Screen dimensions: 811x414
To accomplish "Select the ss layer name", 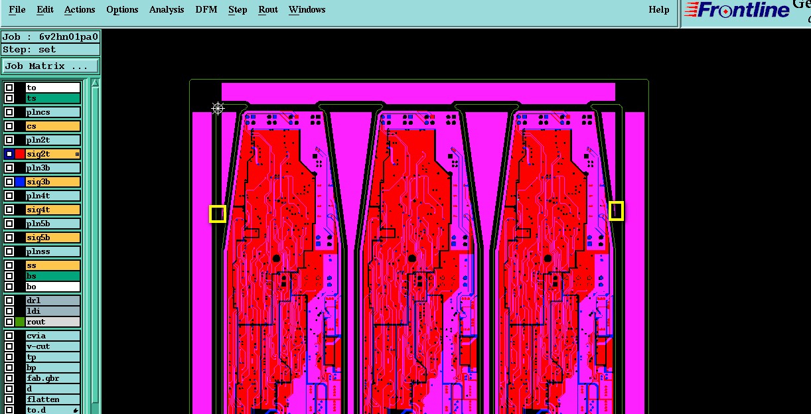I will coord(53,265).
